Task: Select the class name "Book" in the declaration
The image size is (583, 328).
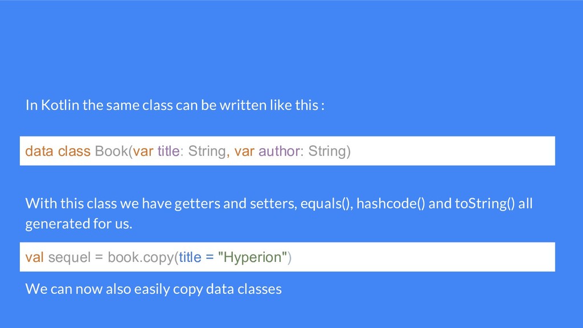Action: [112, 151]
